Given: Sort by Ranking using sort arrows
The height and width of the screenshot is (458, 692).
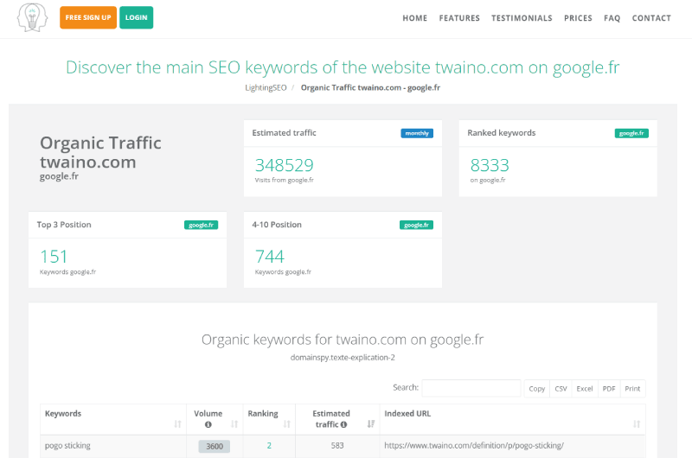Looking at the screenshot, I should click(x=287, y=424).
